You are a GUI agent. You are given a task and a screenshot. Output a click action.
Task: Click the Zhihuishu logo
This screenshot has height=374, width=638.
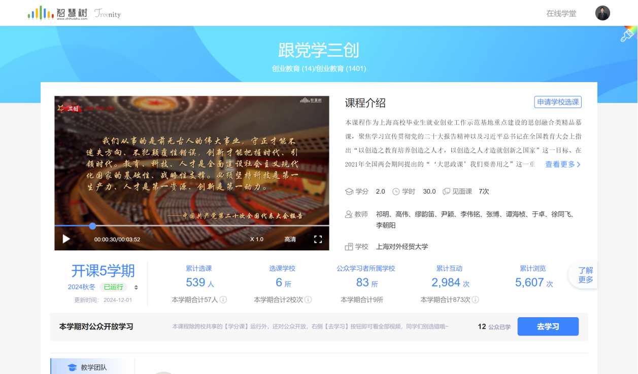tap(57, 13)
